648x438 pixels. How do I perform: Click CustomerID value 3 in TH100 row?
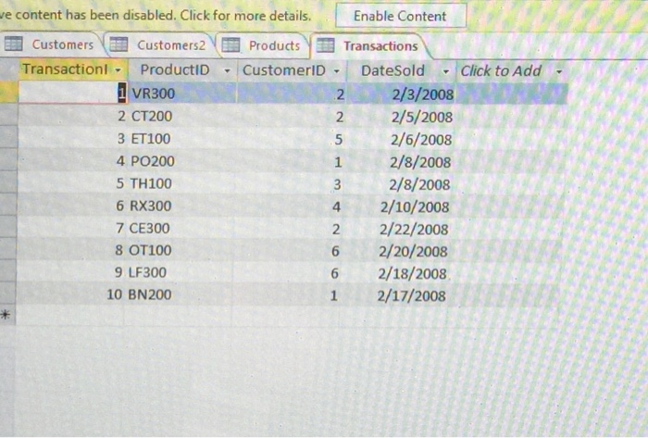pos(289,184)
